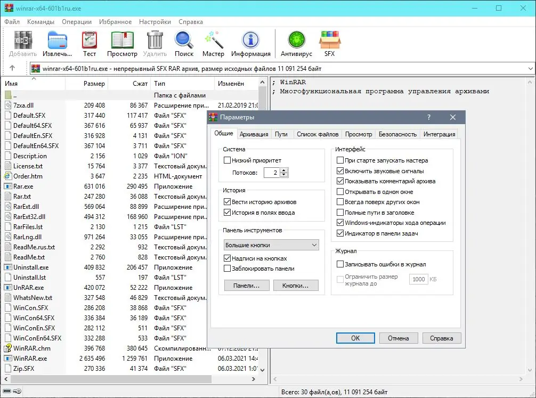Switch to the Интеграция tab
The height and width of the screenshot is (398, 536).
438,134
